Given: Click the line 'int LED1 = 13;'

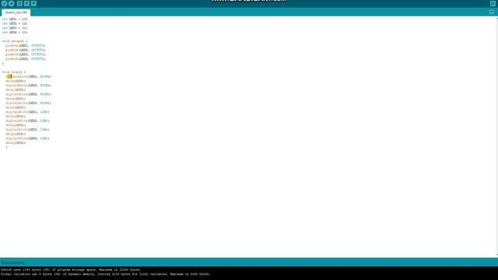Looking at the screenshot, I should (15, 19).
